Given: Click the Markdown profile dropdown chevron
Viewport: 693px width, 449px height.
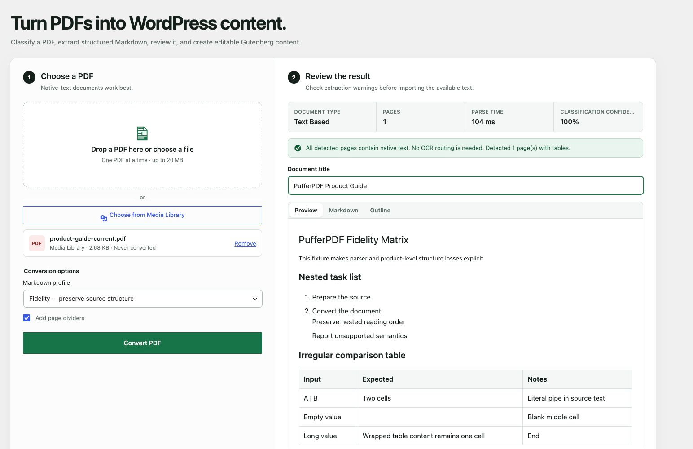Looking at the screenshot, I should (254, 299).
